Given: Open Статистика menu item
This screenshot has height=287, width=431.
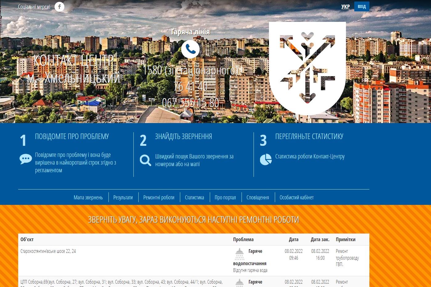Looking at the screenshot, I should point(194,197).
